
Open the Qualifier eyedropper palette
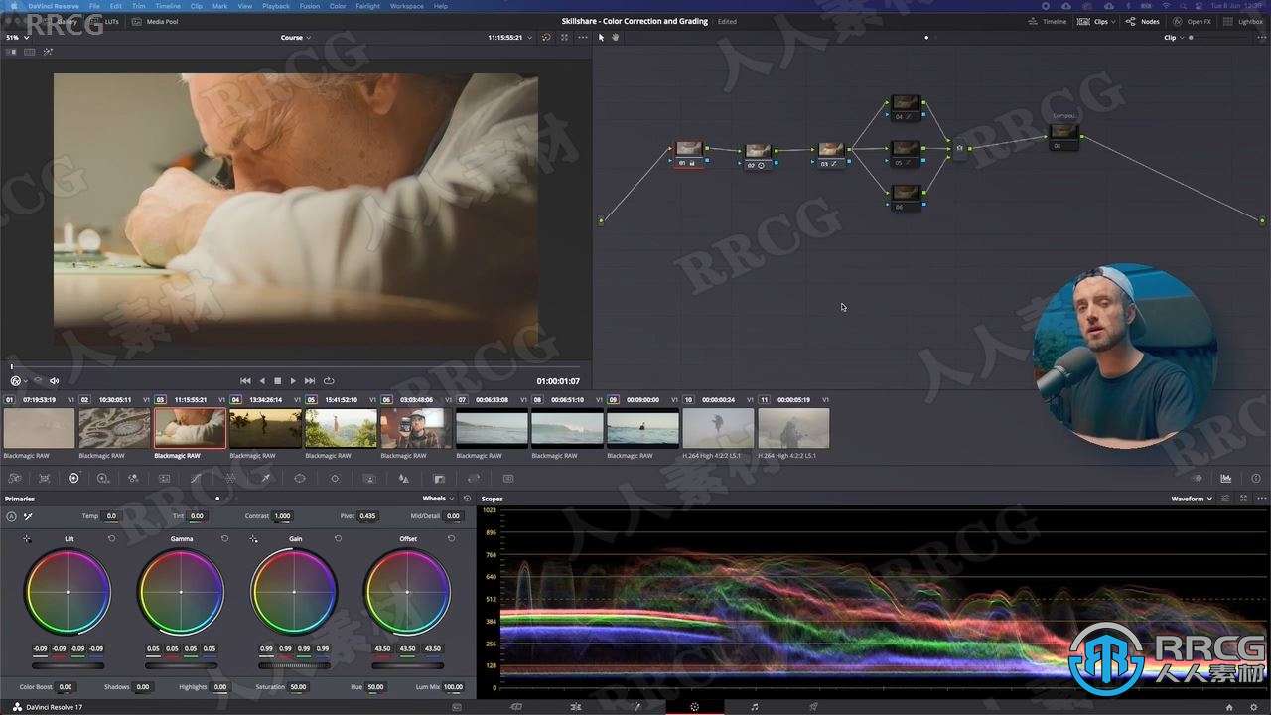click(266, 478)
